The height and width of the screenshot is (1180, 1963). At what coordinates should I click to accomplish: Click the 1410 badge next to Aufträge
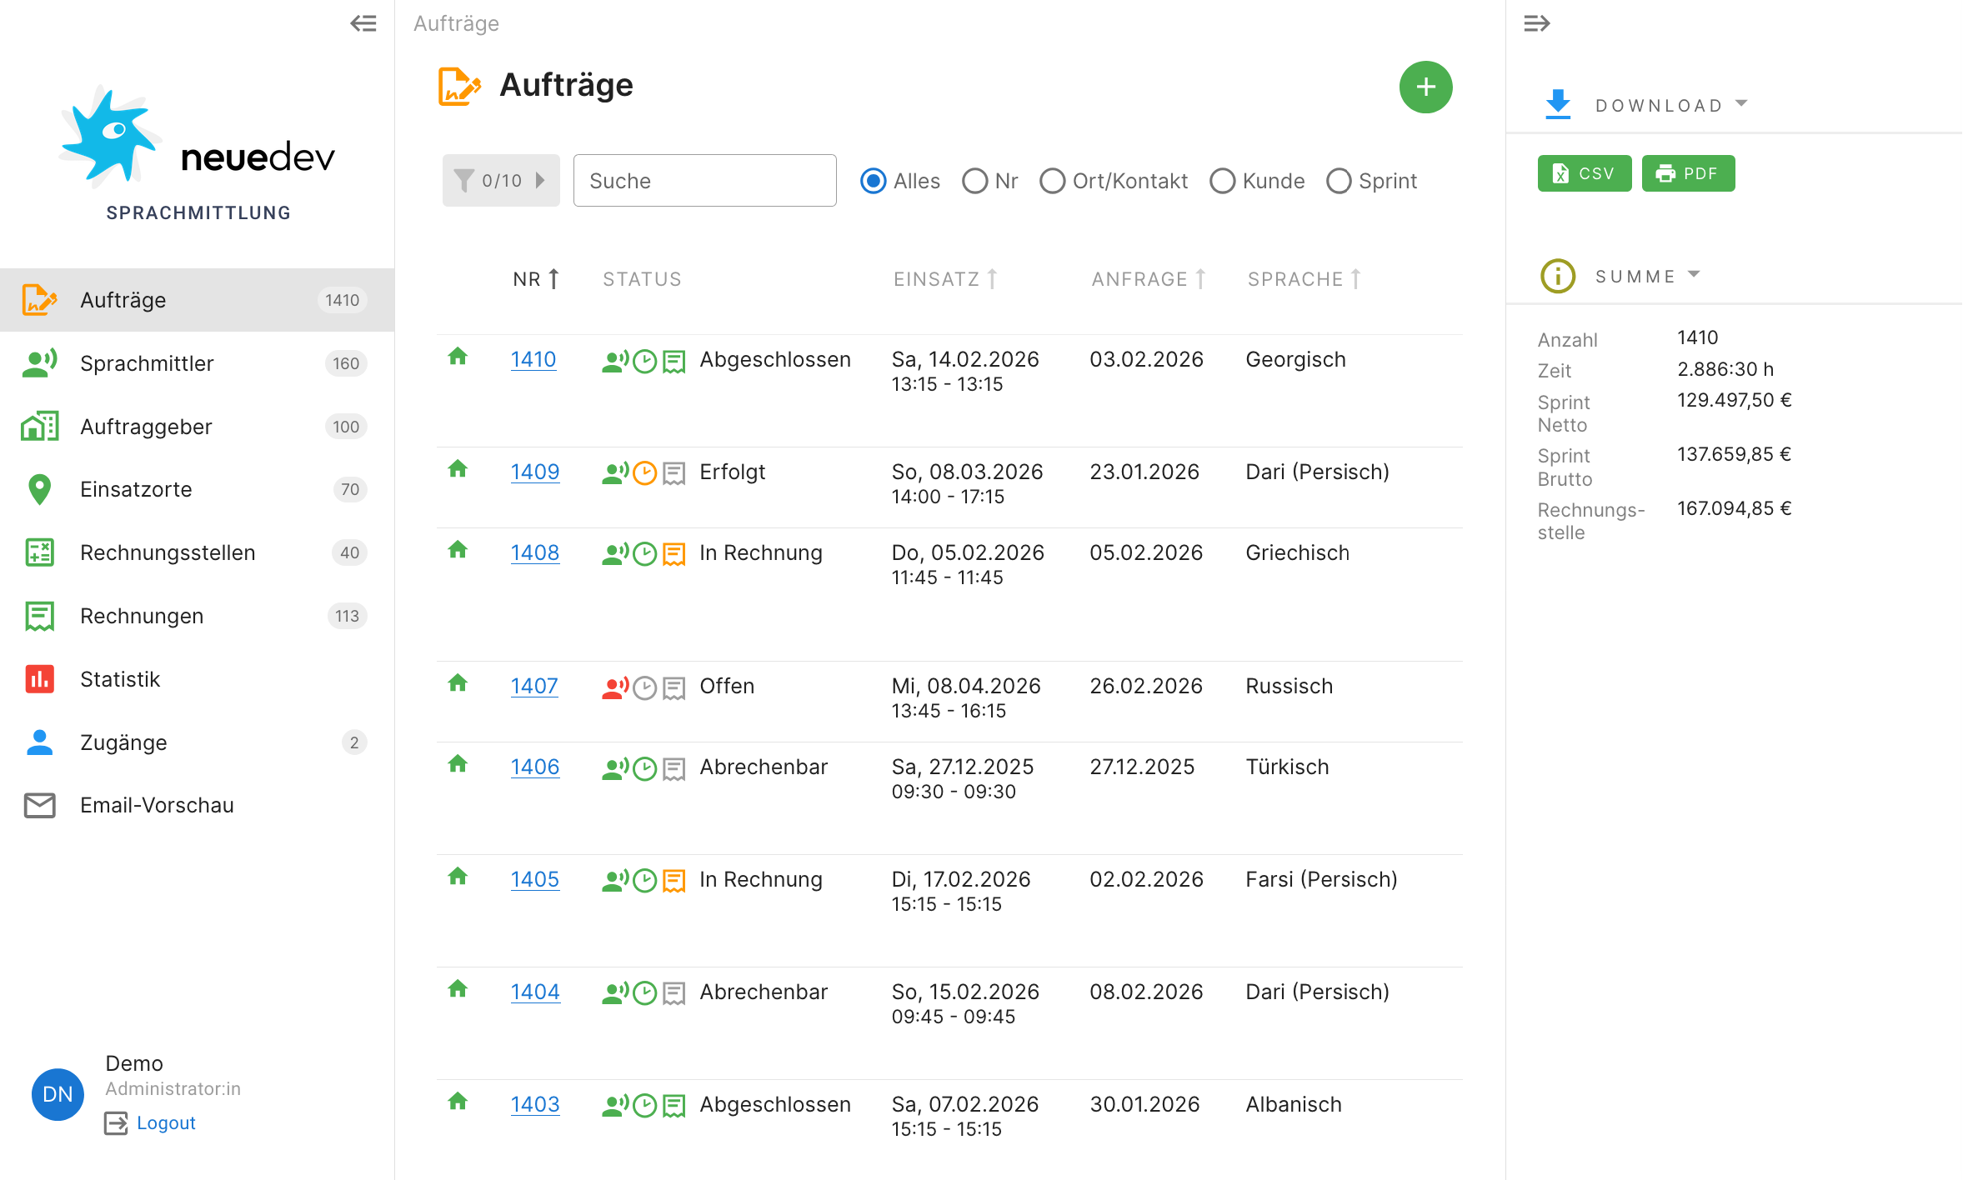point(342,300)
